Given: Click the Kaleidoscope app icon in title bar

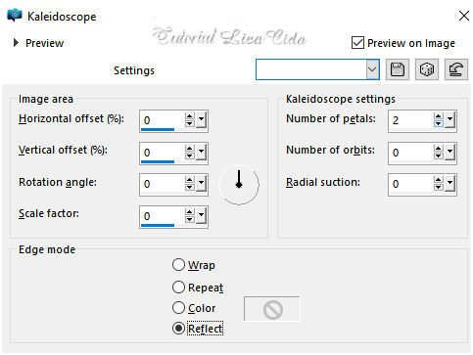Looking at the screenshot, I should point(15,16).
